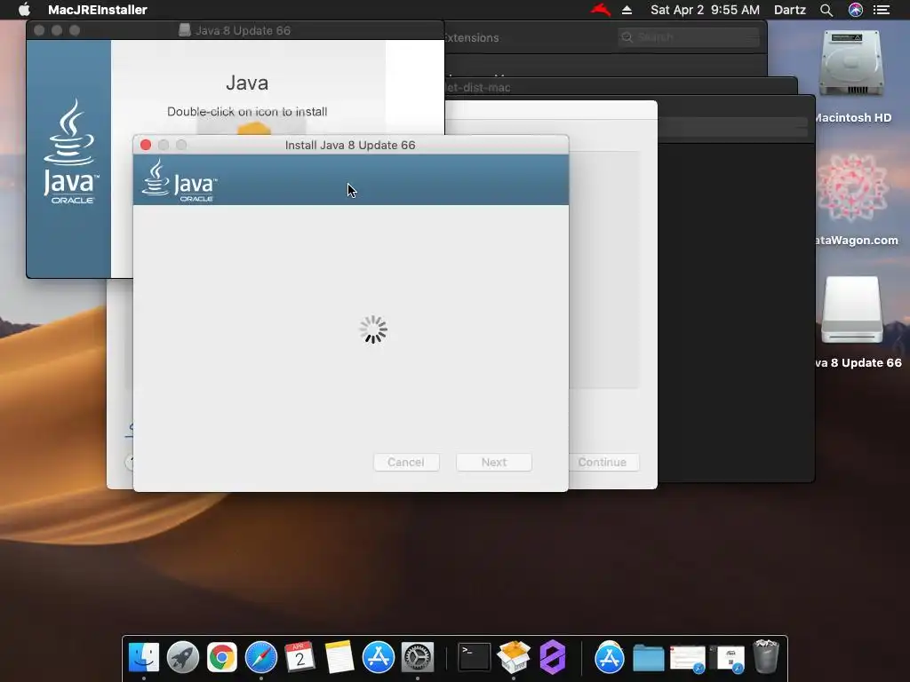Open the Trash in the Dock

[x=766, y=657]
